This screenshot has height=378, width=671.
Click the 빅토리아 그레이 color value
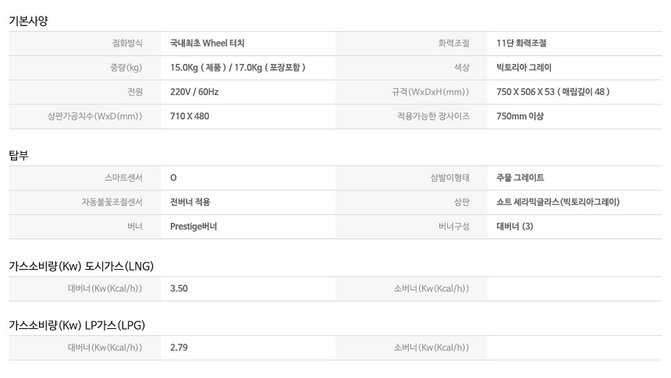(x=524, y=68)
